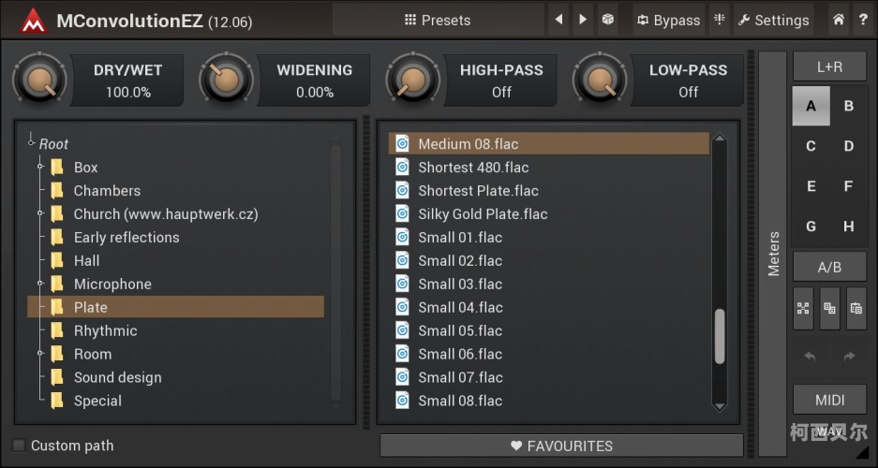Open the MIDI settings button

tap(829, 400)
